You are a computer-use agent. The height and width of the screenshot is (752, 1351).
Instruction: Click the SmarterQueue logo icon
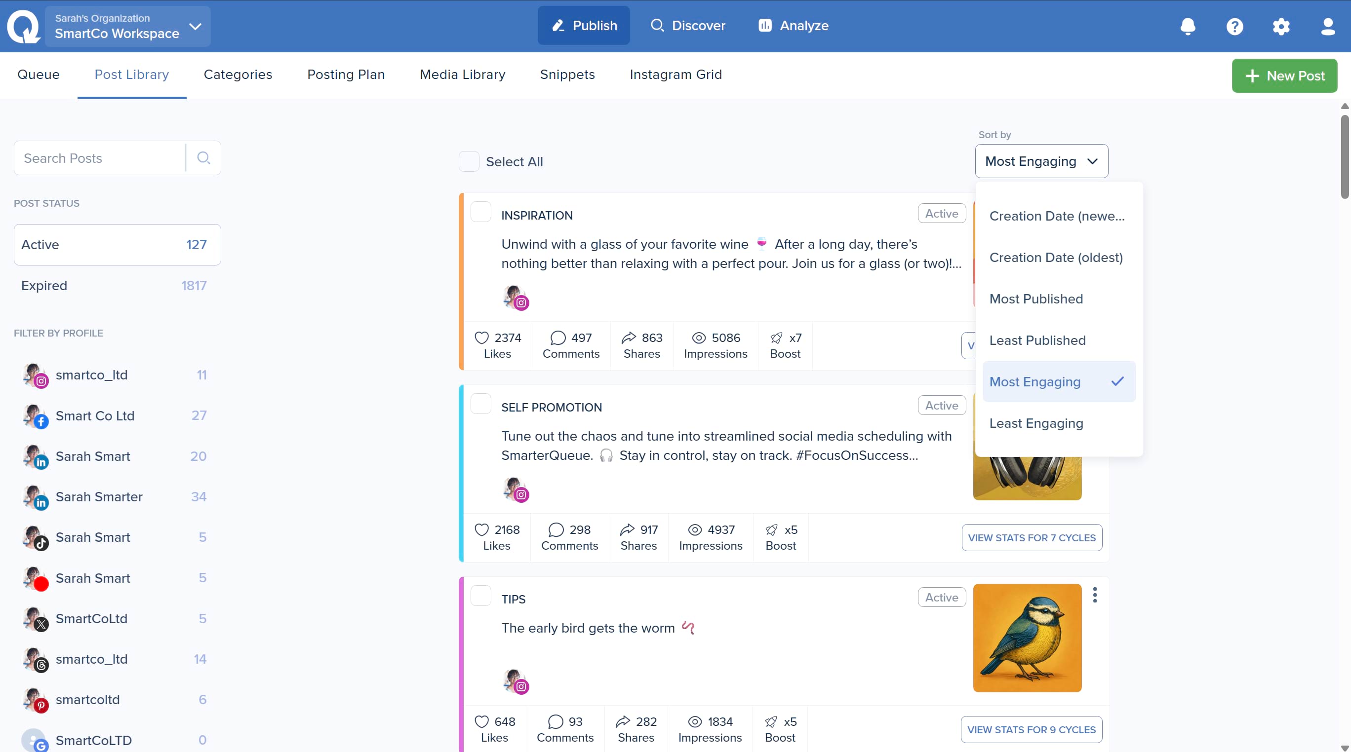pos(24,26)
